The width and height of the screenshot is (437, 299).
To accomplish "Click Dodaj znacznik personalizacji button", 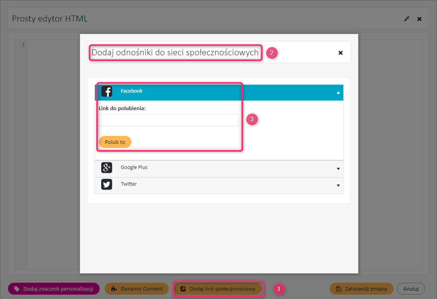I will click(x=54, y=289).
